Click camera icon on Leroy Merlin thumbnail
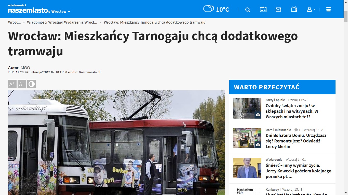348x195 pixels. click(258, 145)
